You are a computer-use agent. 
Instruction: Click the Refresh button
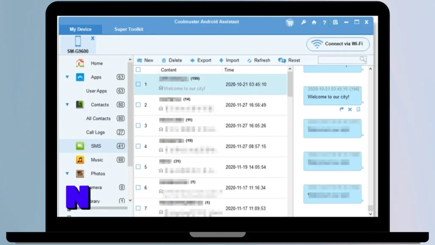[259, 60]
